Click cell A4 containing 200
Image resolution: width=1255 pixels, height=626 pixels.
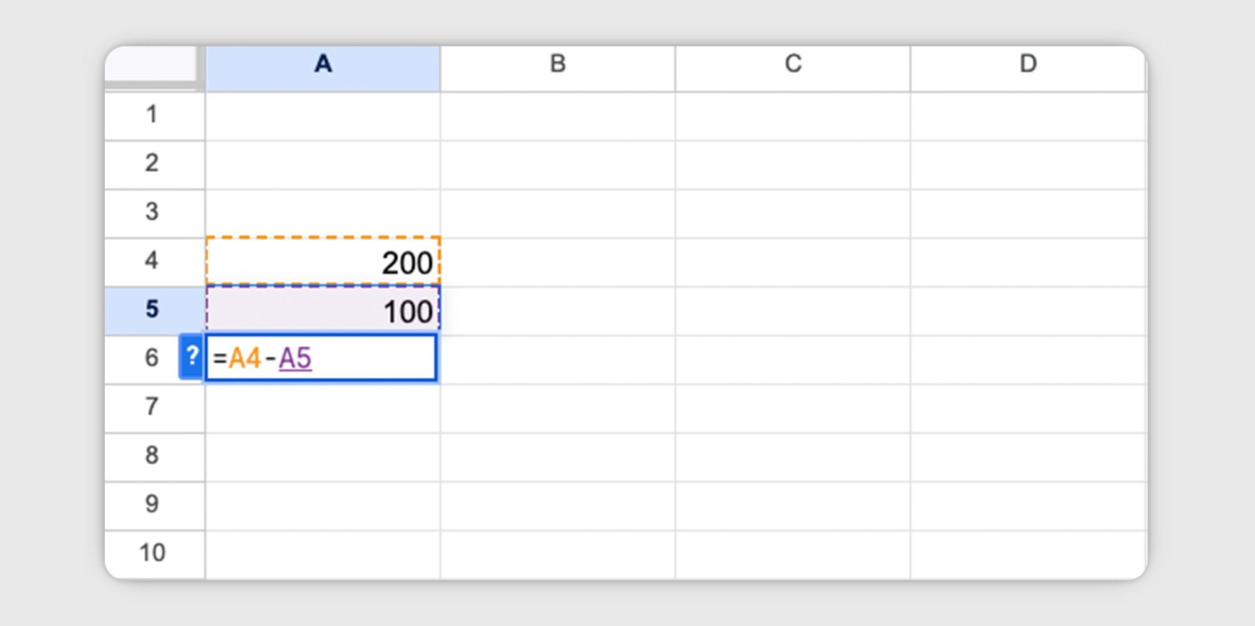tap(323, 262)
